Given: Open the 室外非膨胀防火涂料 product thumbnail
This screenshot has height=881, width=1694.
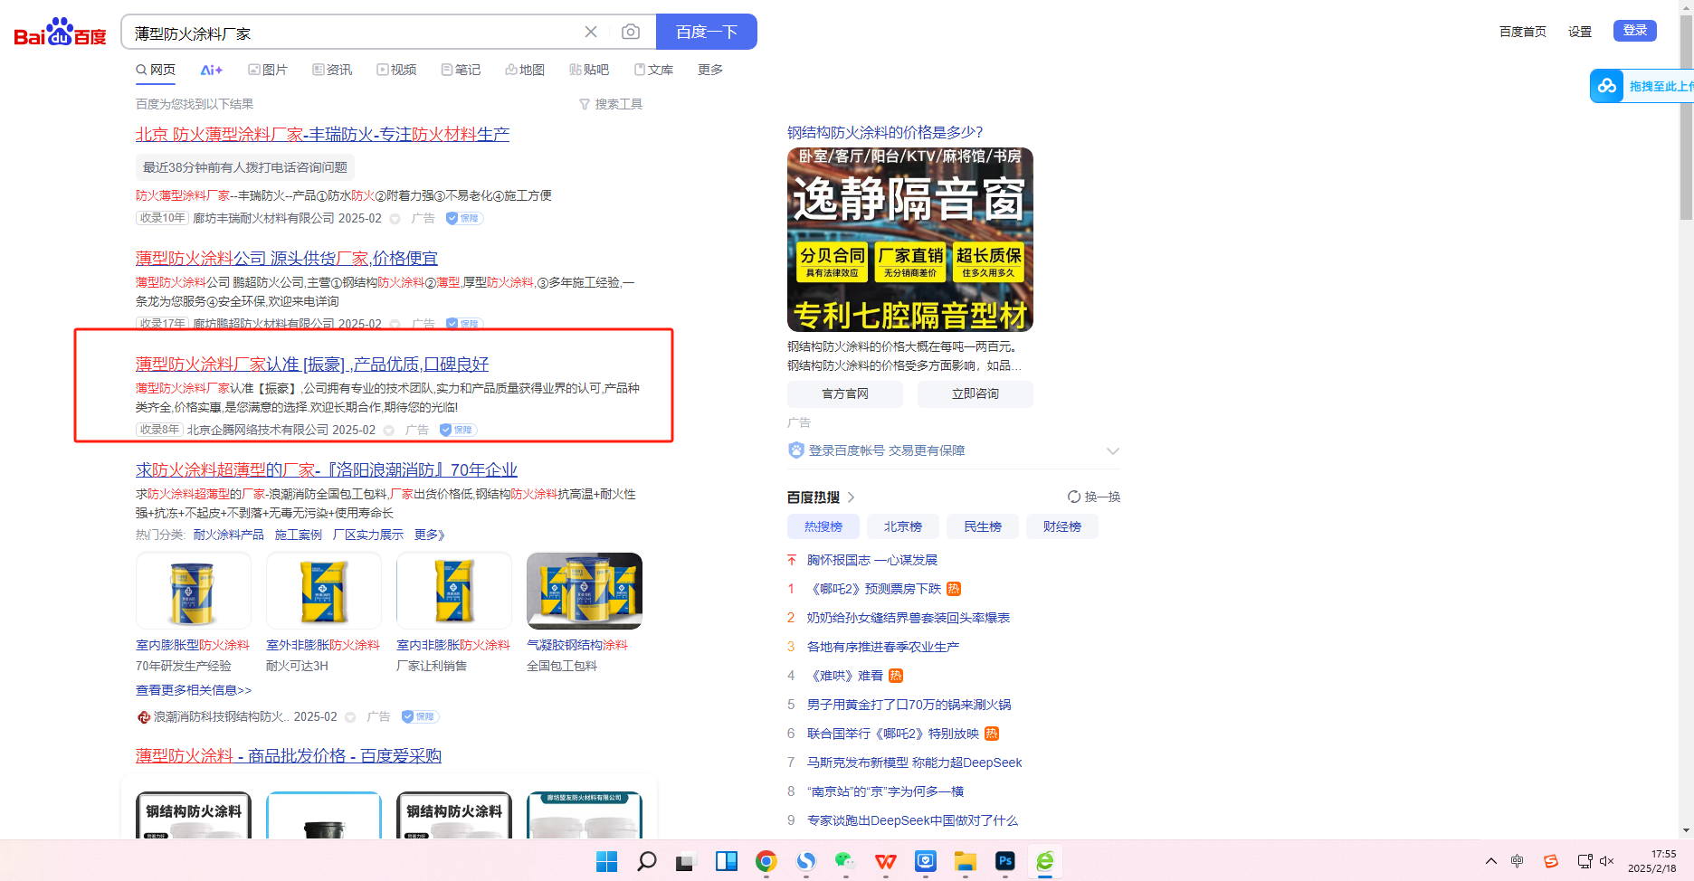Looking at the screenshot, I should click(x=324, y=591).
